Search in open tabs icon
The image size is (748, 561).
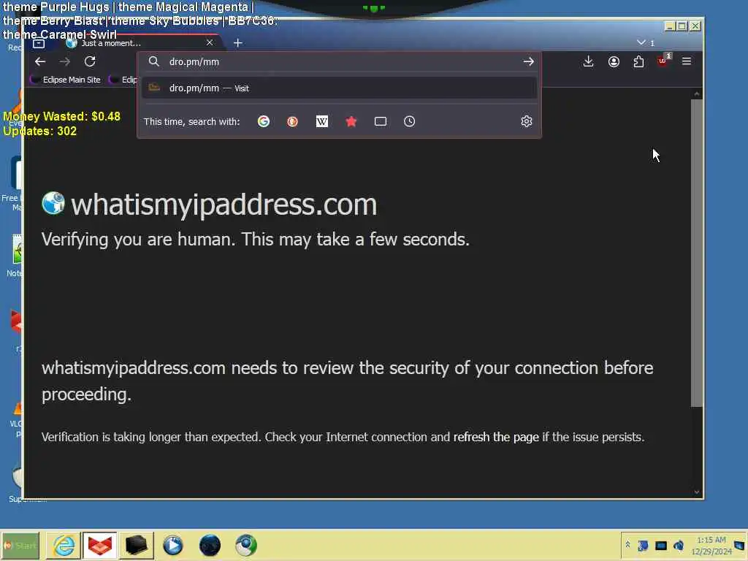click(380, 122)
